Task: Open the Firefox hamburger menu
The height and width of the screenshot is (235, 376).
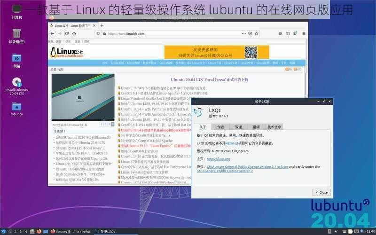Action: tap(304, 33)
